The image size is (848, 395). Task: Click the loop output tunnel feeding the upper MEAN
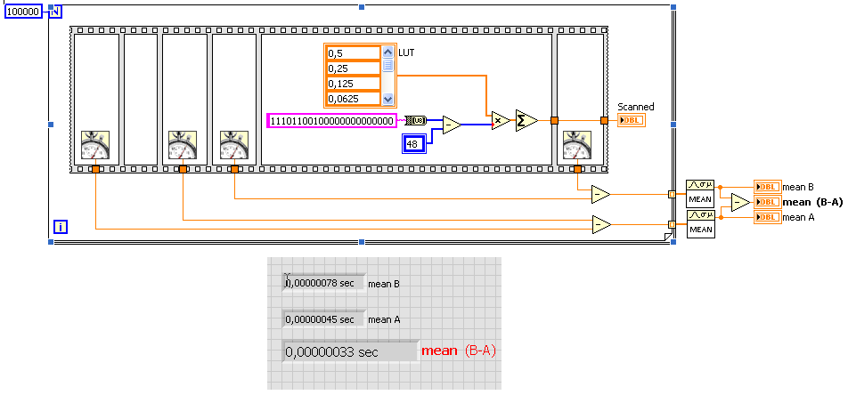(672, 195)
